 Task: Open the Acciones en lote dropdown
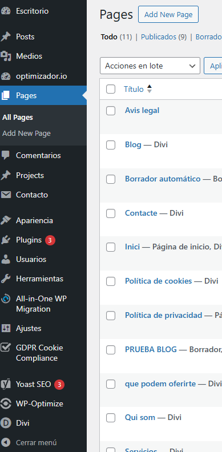coord(150,66)
